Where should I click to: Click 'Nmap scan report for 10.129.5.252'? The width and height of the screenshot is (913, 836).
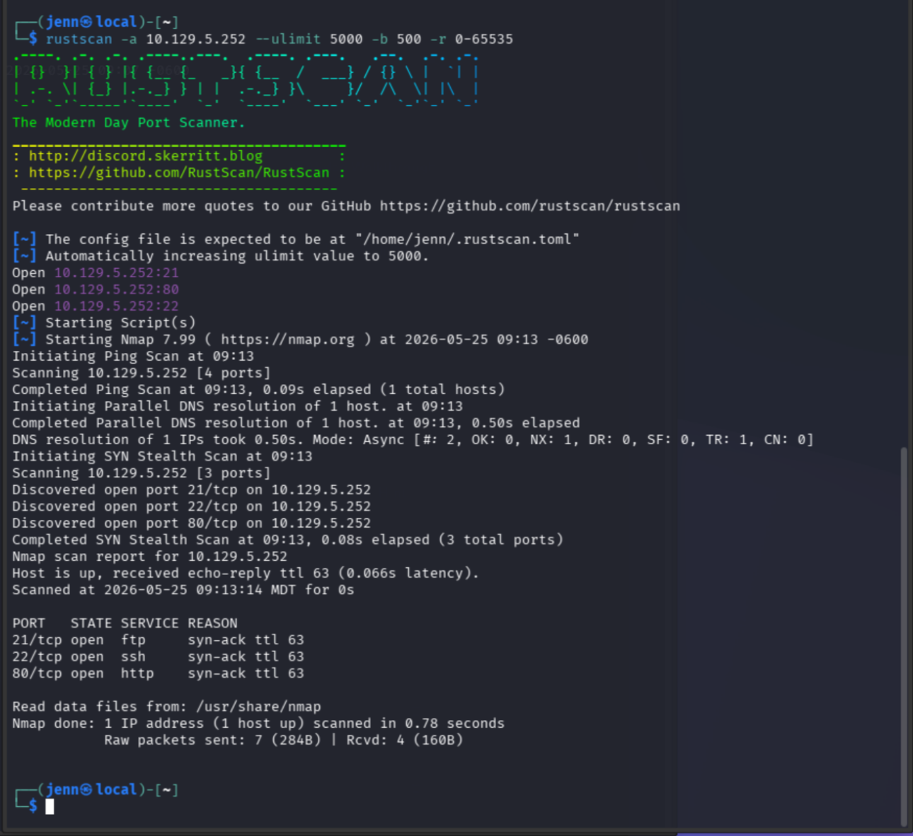pyautogui.click(x=149, y=557)
